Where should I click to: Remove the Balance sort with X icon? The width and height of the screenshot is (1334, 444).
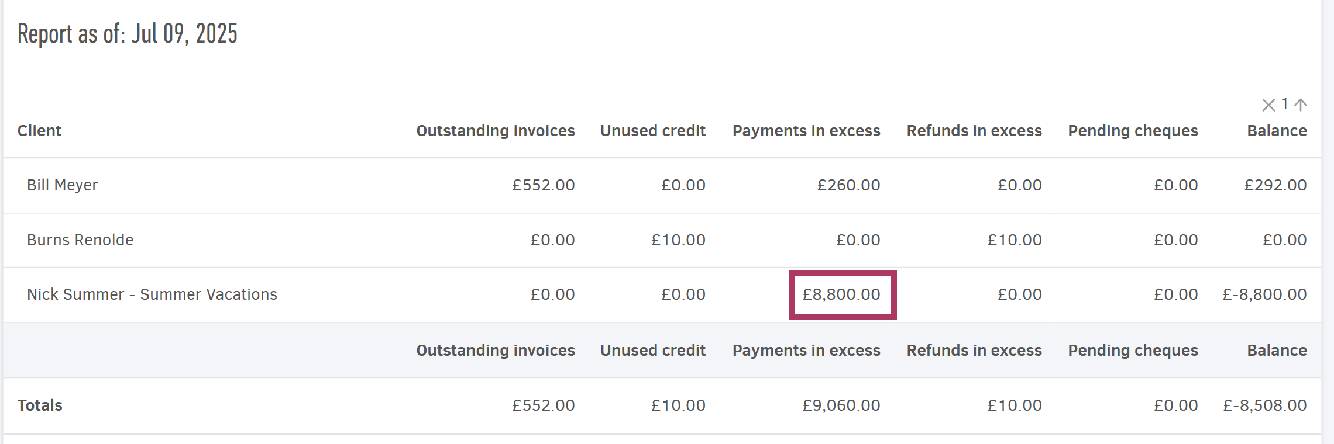click(x=1268, y=105)
